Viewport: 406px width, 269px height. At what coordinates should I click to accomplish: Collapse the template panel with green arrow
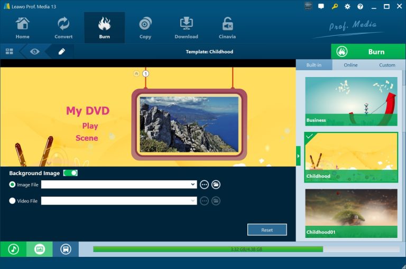pyautogui.click(x=298, y=156)
